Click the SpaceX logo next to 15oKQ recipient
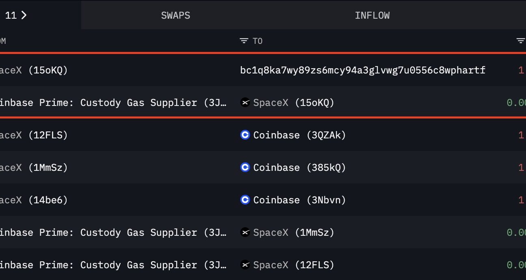Image resolution: width=526 pixels, height=280 pixels. [245, 103]
